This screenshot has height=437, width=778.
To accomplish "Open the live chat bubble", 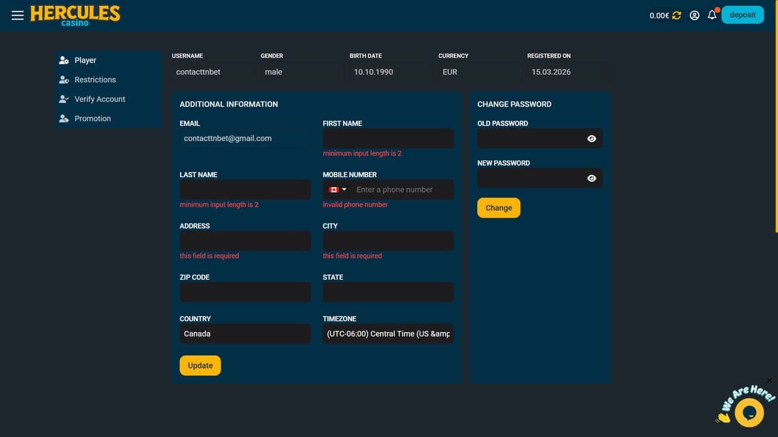I will pyautogui.click(x=749, y=412).
